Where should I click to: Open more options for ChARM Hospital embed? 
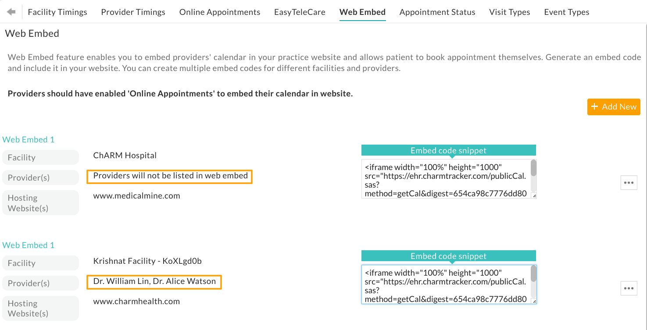[629, 183]
